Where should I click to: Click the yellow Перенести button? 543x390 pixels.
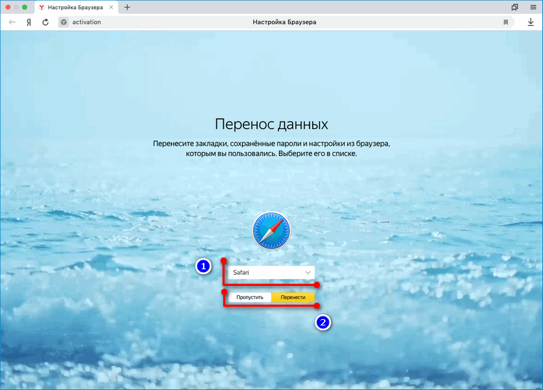point(293,297)
